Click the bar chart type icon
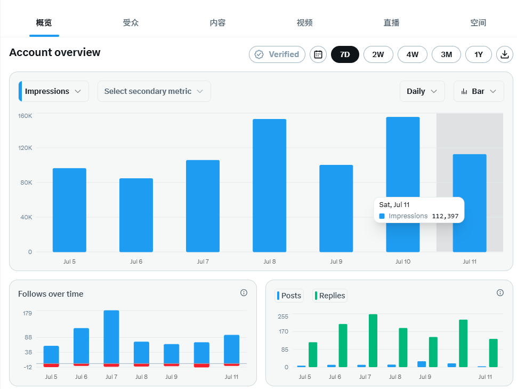517x389 pixels. coord(464,91)
